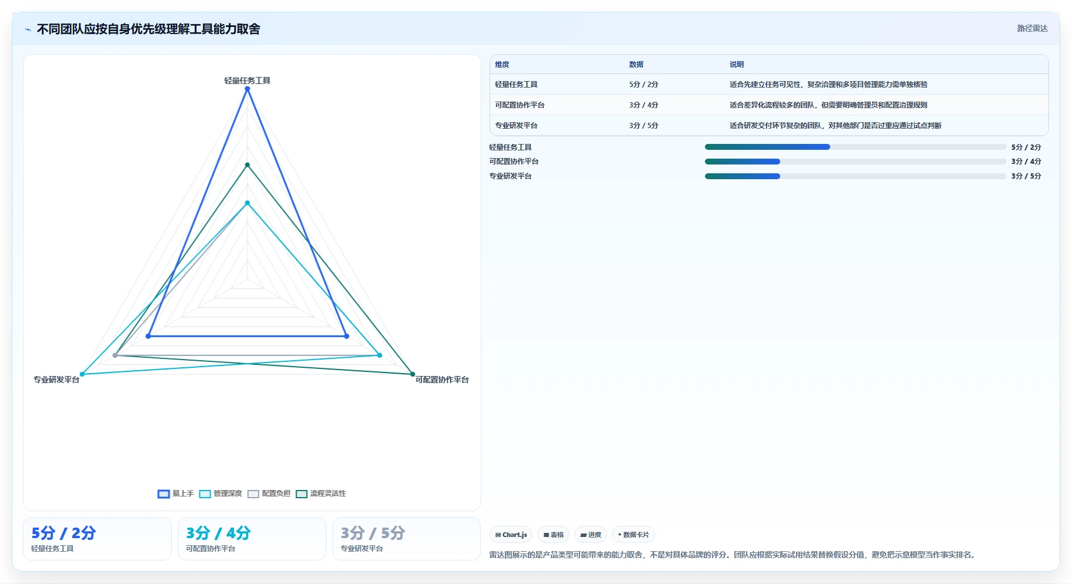The height and width of the screenshot is (584, 1072).
Task: Select the 表格 tag chip
Action: pyautogui.click(x=553, y=535)
